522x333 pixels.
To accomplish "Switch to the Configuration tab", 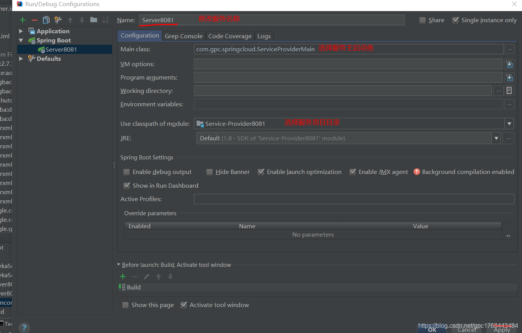I will coord(140,36).
